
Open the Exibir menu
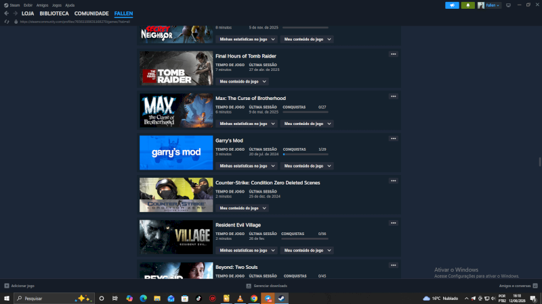[28, 5]
